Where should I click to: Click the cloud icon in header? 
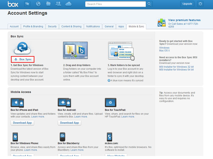[x=68, y=4]
